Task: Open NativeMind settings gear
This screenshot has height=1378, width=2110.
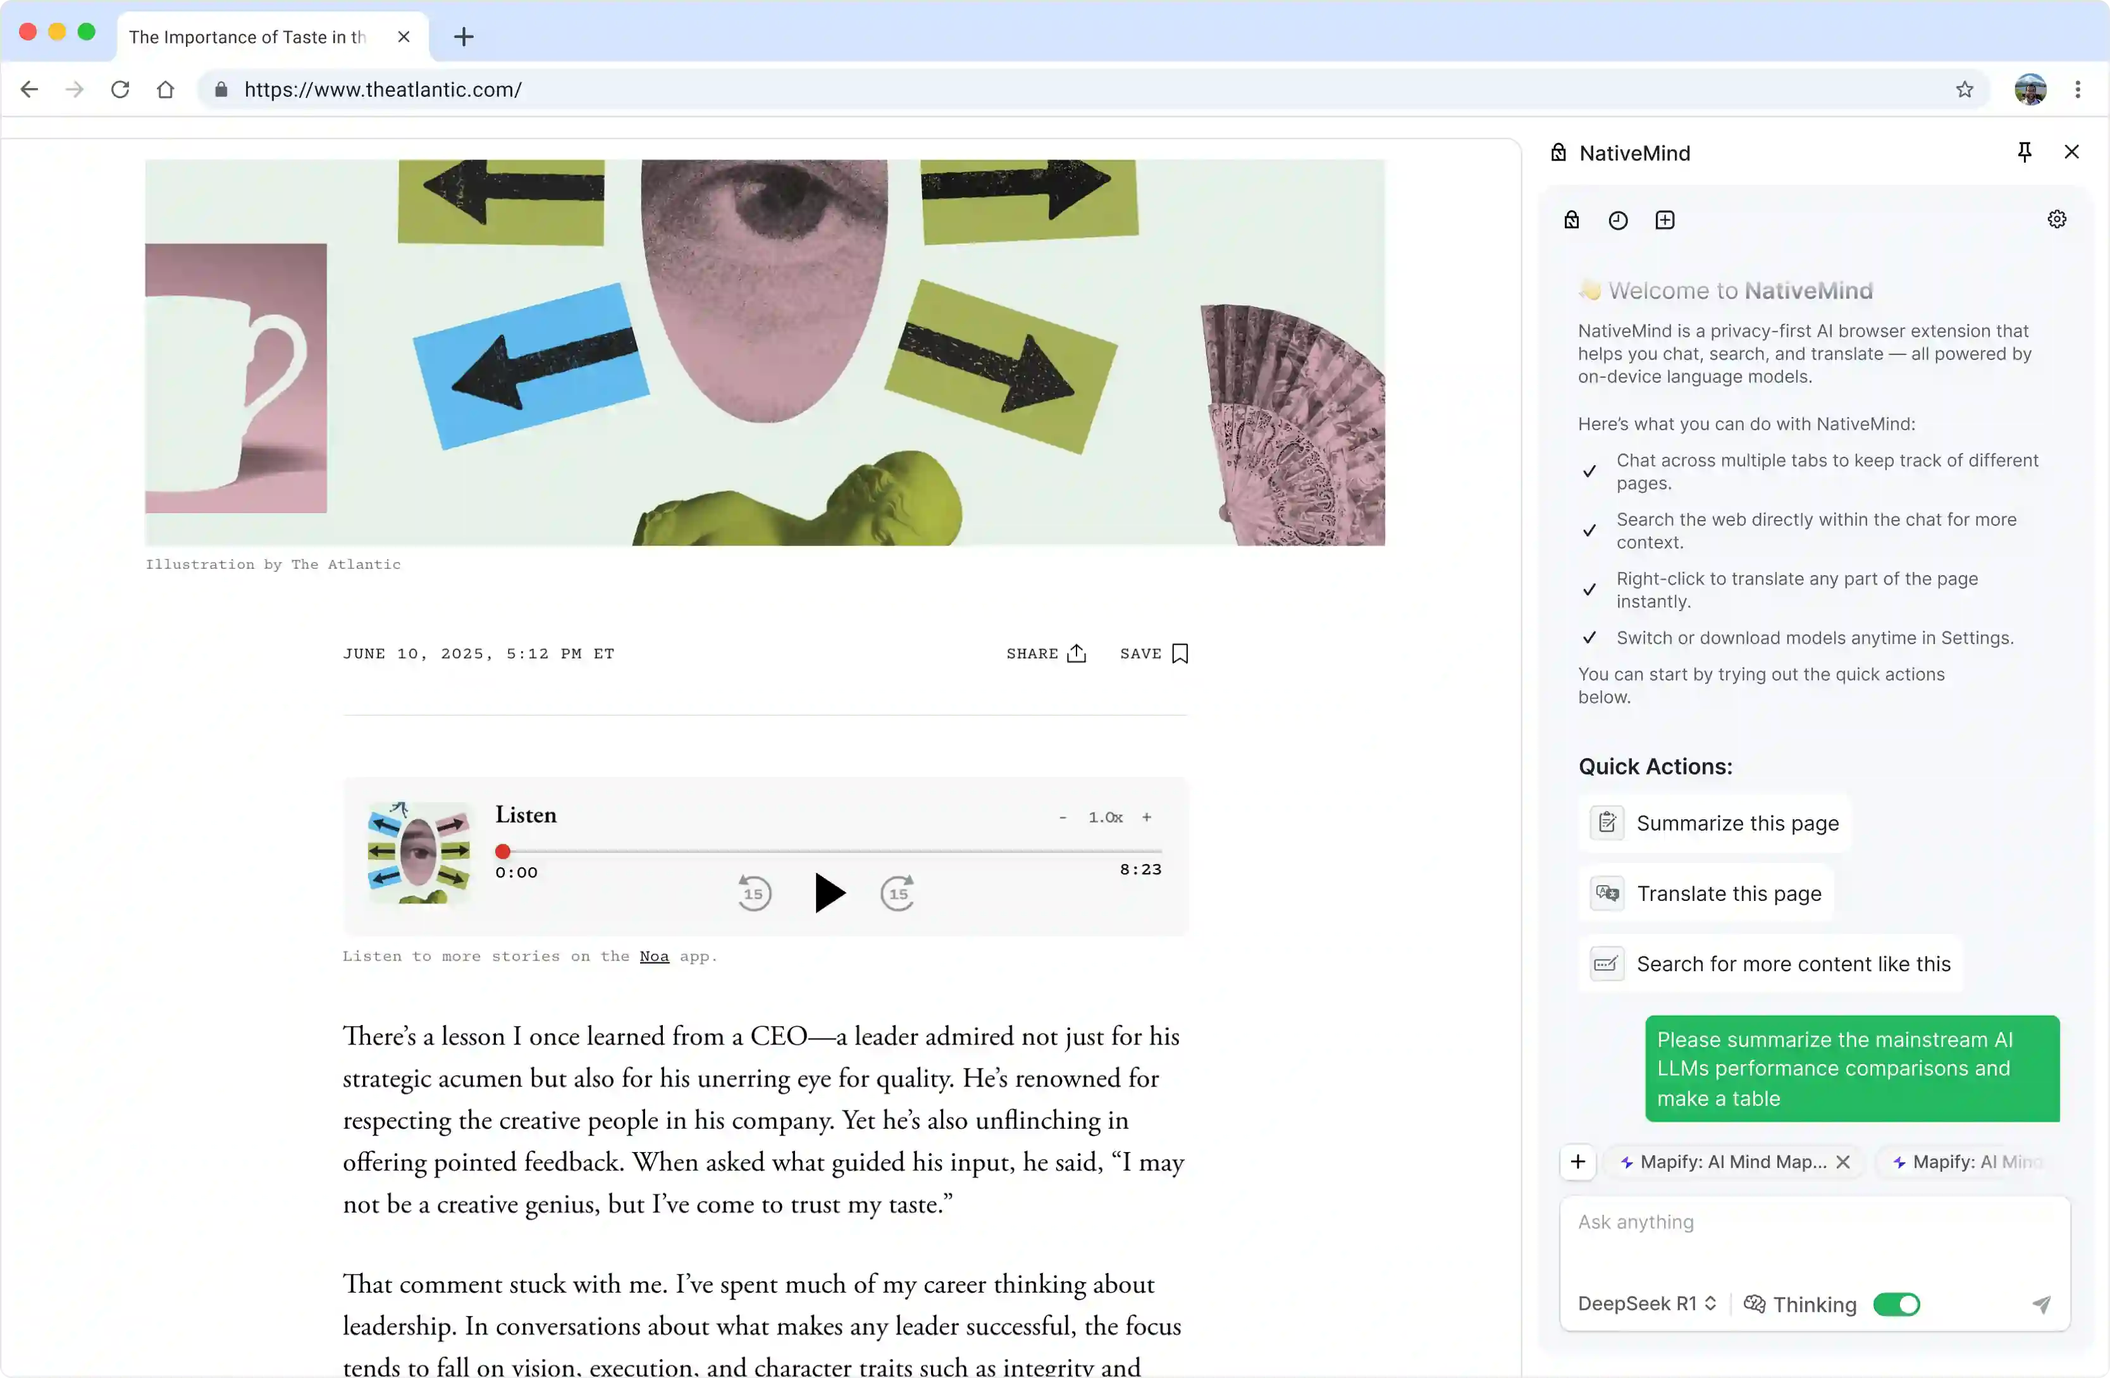Action: coord(2057,219)
